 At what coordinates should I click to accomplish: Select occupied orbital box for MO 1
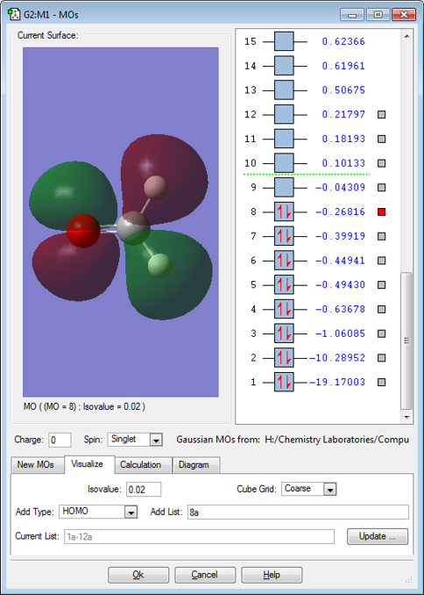284,382
